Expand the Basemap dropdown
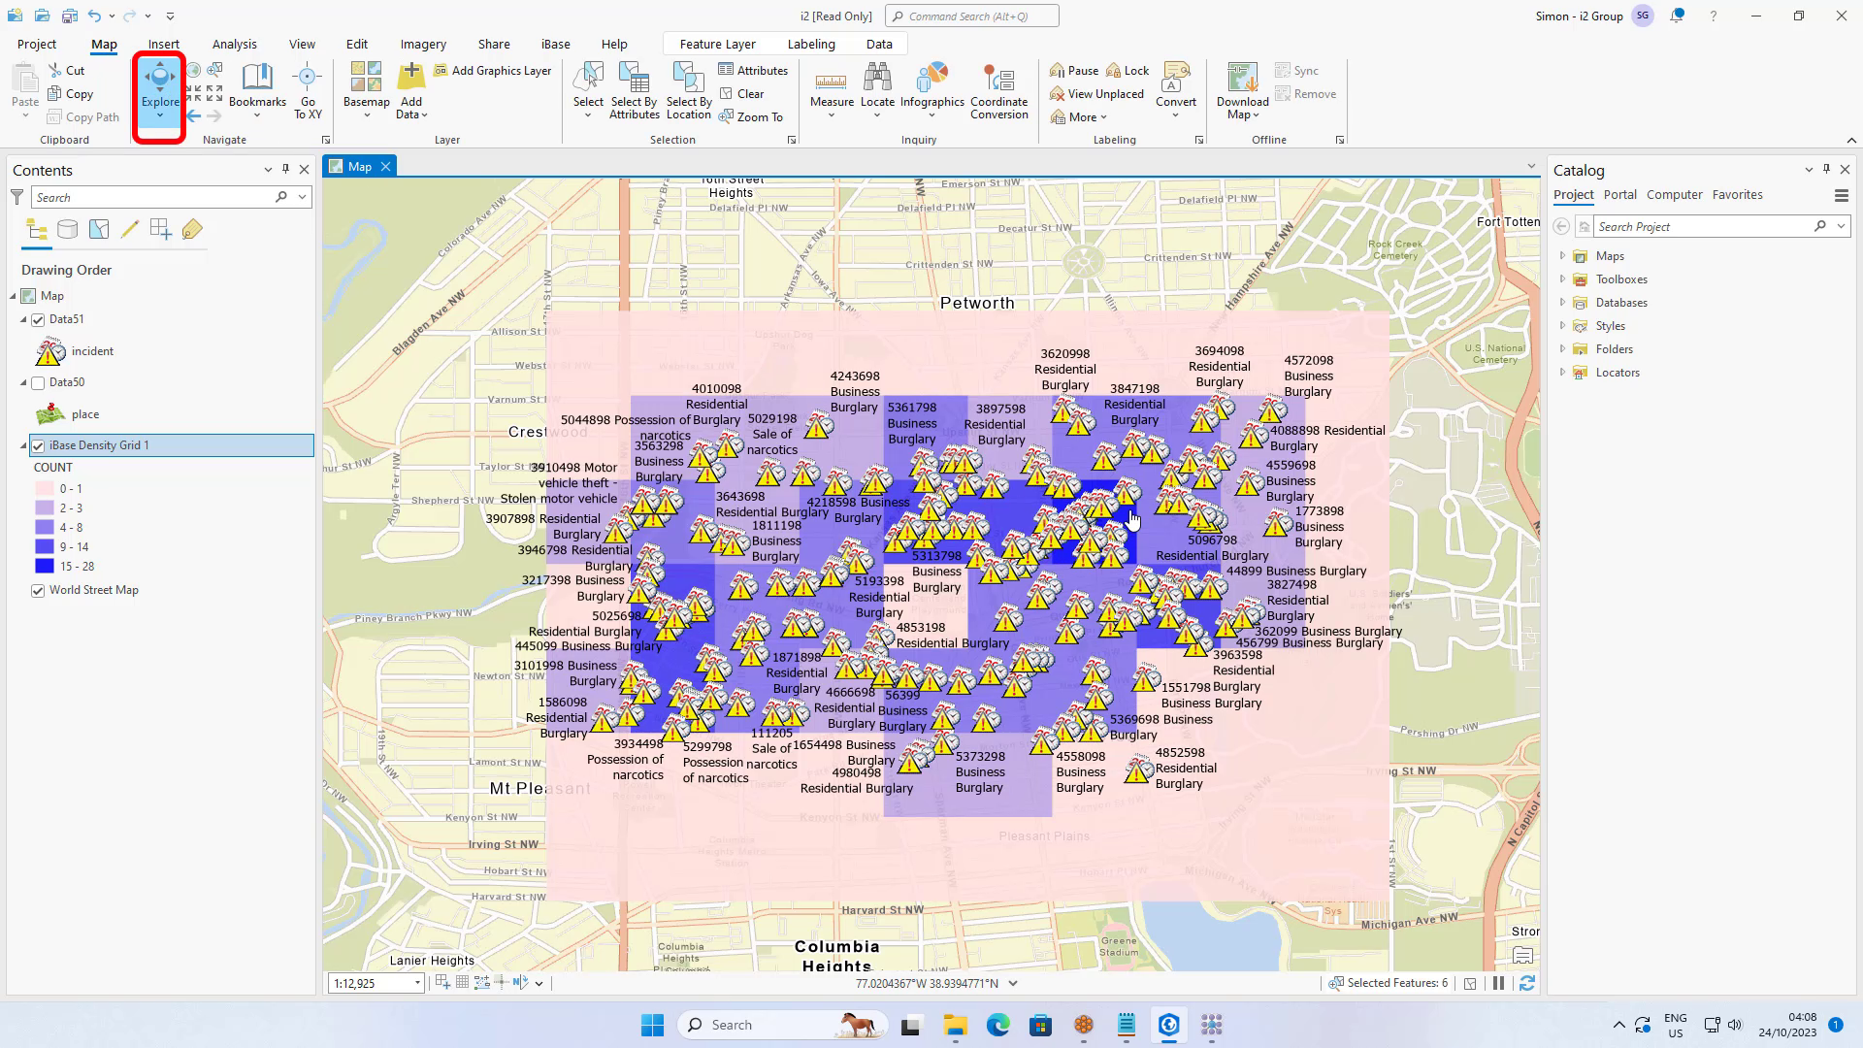1863x1048 pixels. click(366, 115)
